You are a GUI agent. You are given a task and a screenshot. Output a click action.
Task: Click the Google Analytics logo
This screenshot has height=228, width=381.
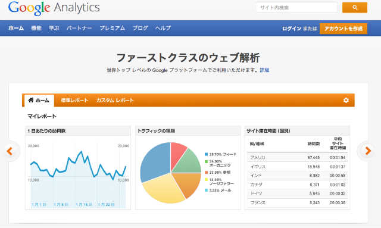click(54, 8)
